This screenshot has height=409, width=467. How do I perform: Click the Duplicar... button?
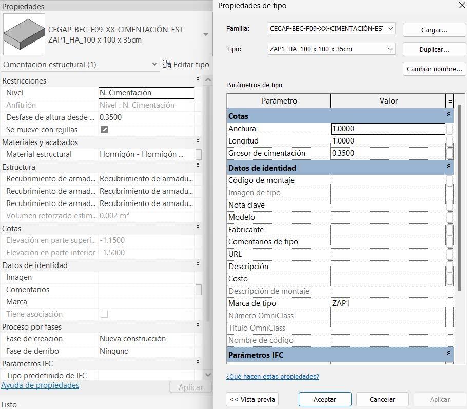click(434, 49)
